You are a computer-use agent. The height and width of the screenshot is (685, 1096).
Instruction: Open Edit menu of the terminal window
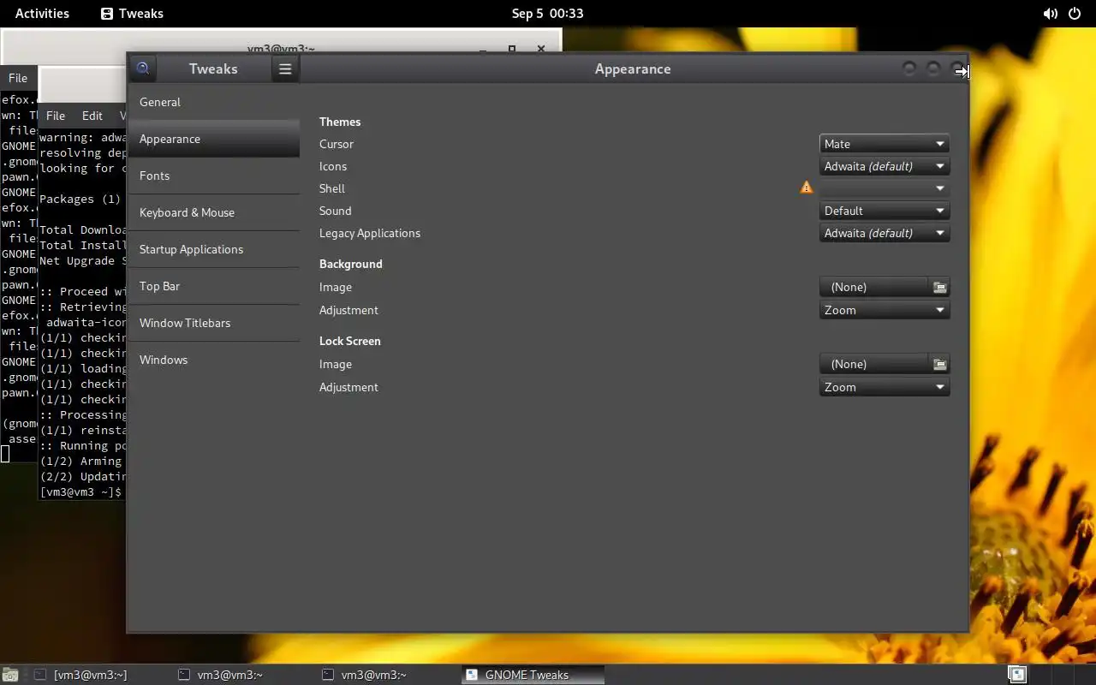point(92,116)
